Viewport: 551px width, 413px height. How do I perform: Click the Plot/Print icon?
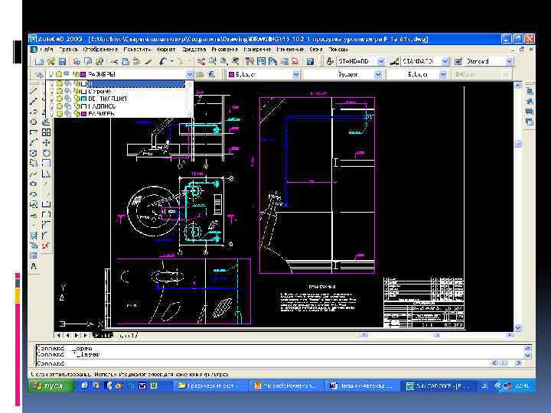pyautogui.click(x=77, y=62)
